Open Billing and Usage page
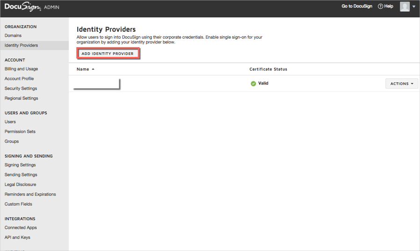This screenshot has width=420, height=251. [x=21, y=69]
